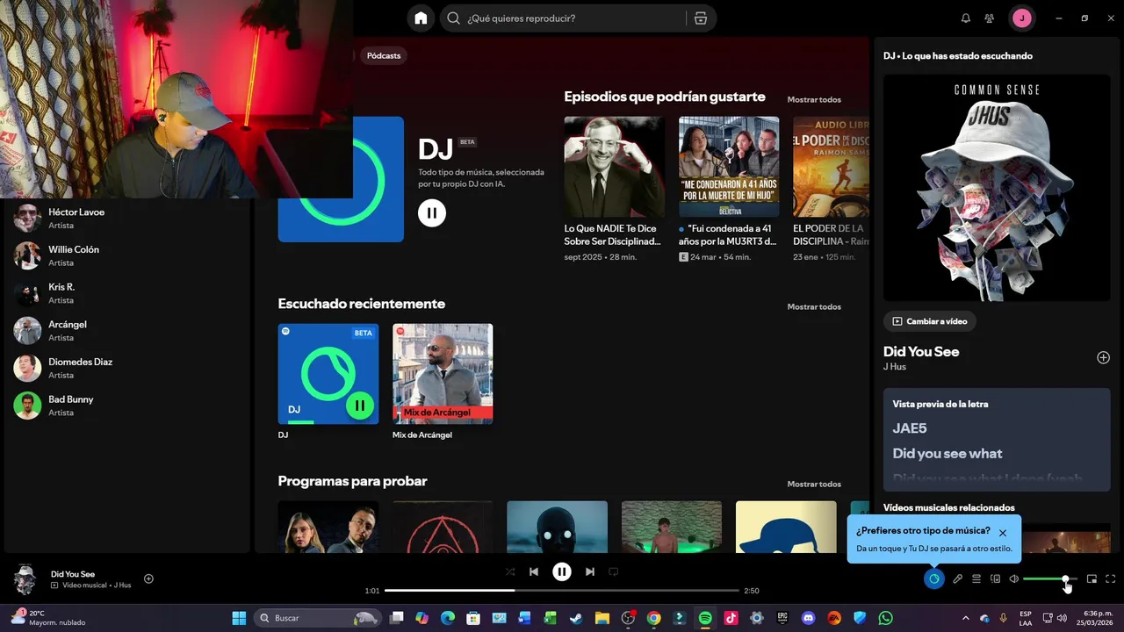Toggle shuffle in the player bar
This screenshot has height=632, width=1124.
coord(510,571)
